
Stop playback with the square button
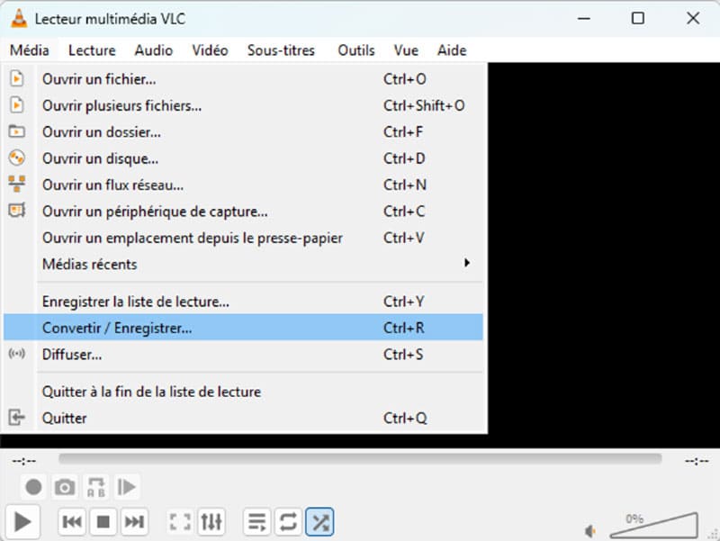click(x=103, y=522)
